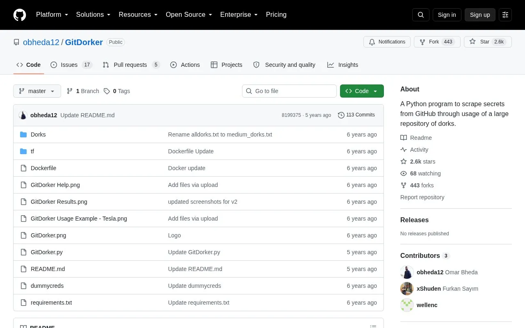Click the bell Notifications button
This screenshot has width=525, height=328.
pos(387,42)
